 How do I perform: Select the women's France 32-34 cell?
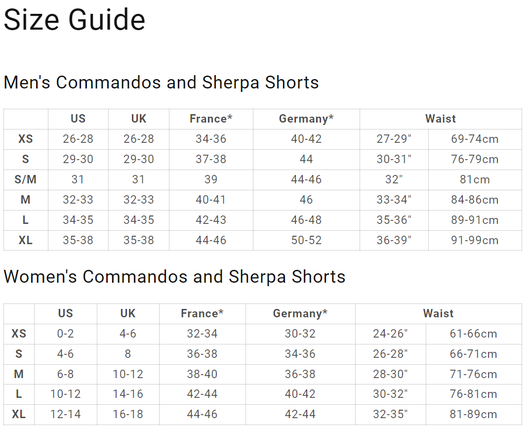[x=202, y=334]
